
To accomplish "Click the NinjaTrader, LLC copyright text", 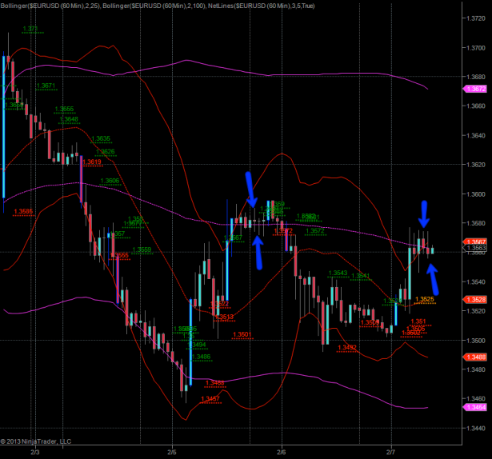I will pos(36,441).
